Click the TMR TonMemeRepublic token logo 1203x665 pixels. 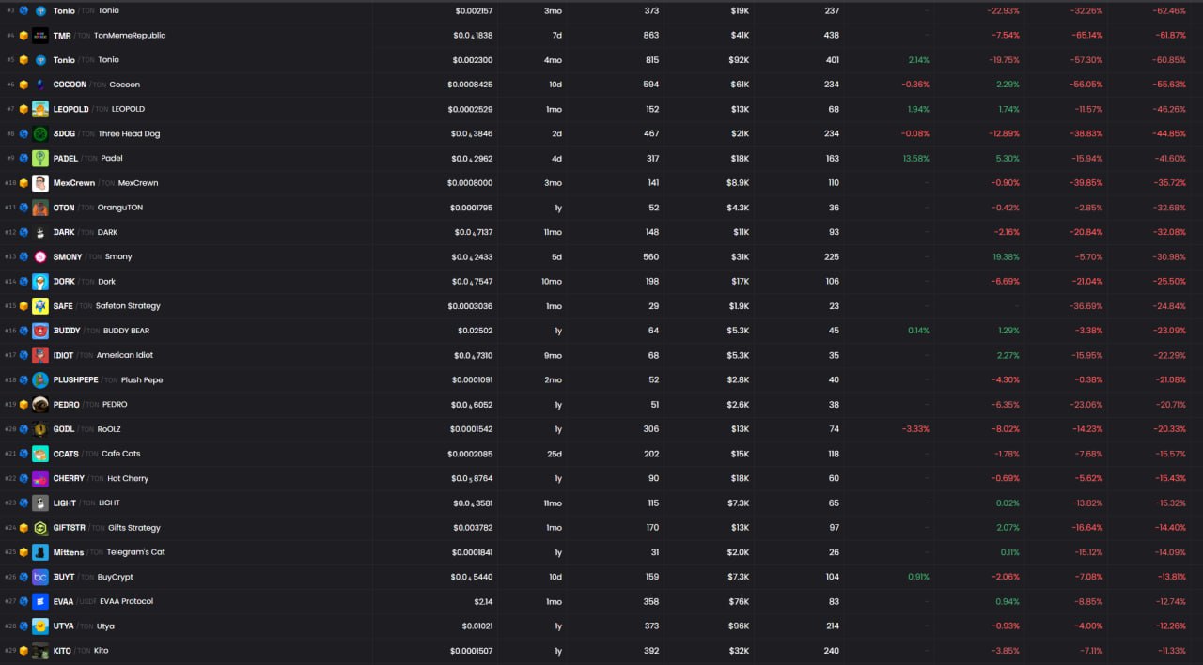tap(40, 36)
